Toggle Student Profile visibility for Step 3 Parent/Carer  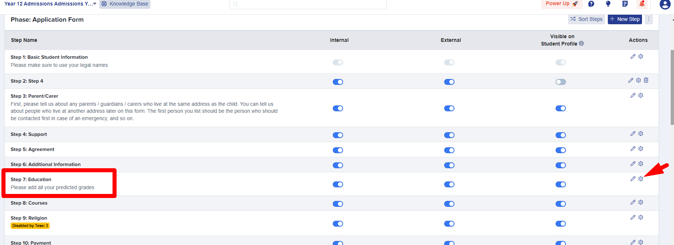(x=561, y=108)
